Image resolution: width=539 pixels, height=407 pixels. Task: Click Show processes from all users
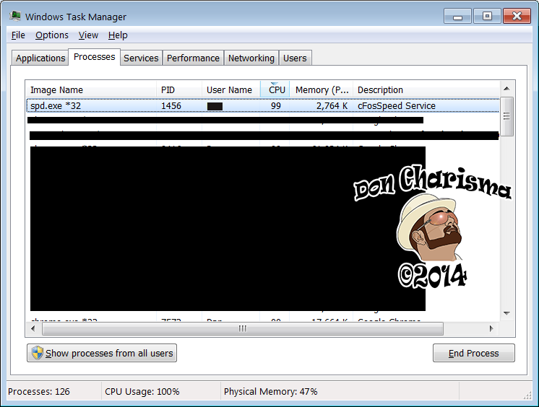click(102, 353)
